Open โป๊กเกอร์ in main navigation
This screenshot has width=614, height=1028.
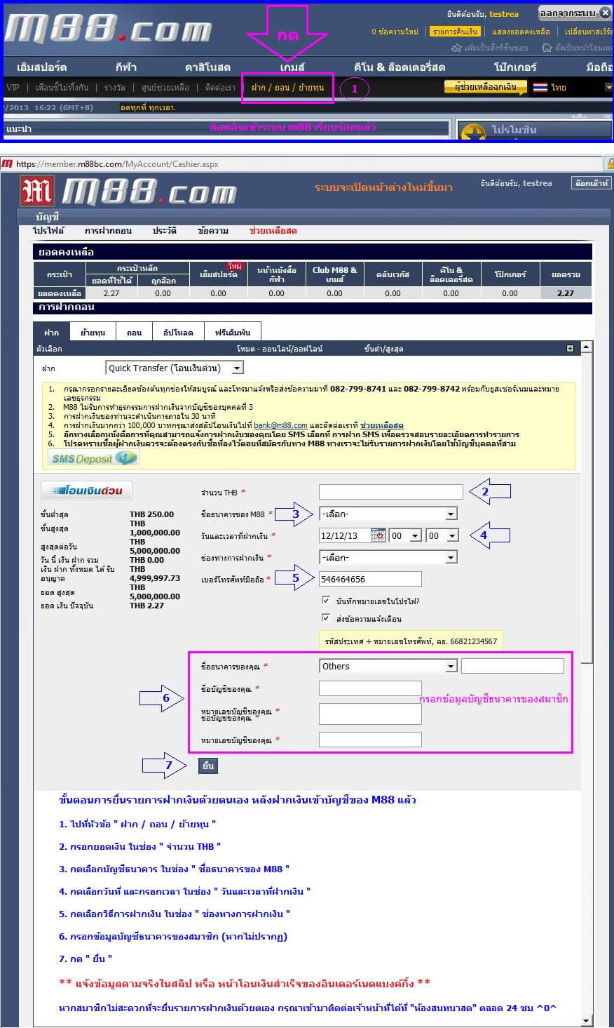pyautogui.click(x=515, y=67)
